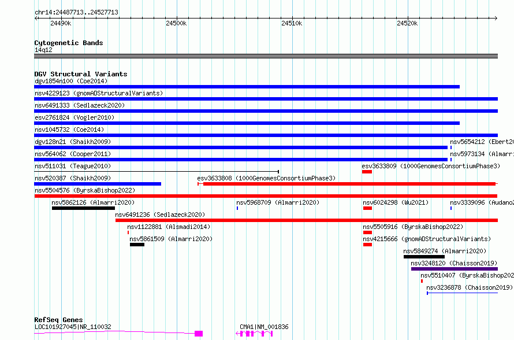This screenshot has height=340, width=514.
Task: Select nsv564062 (Cooper2011) variant label
Action: (73, 154)
